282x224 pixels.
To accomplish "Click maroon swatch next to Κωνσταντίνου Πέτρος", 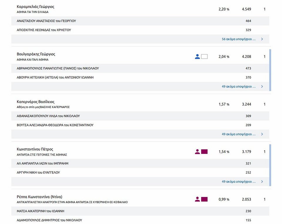I will [x=204, y=152].
